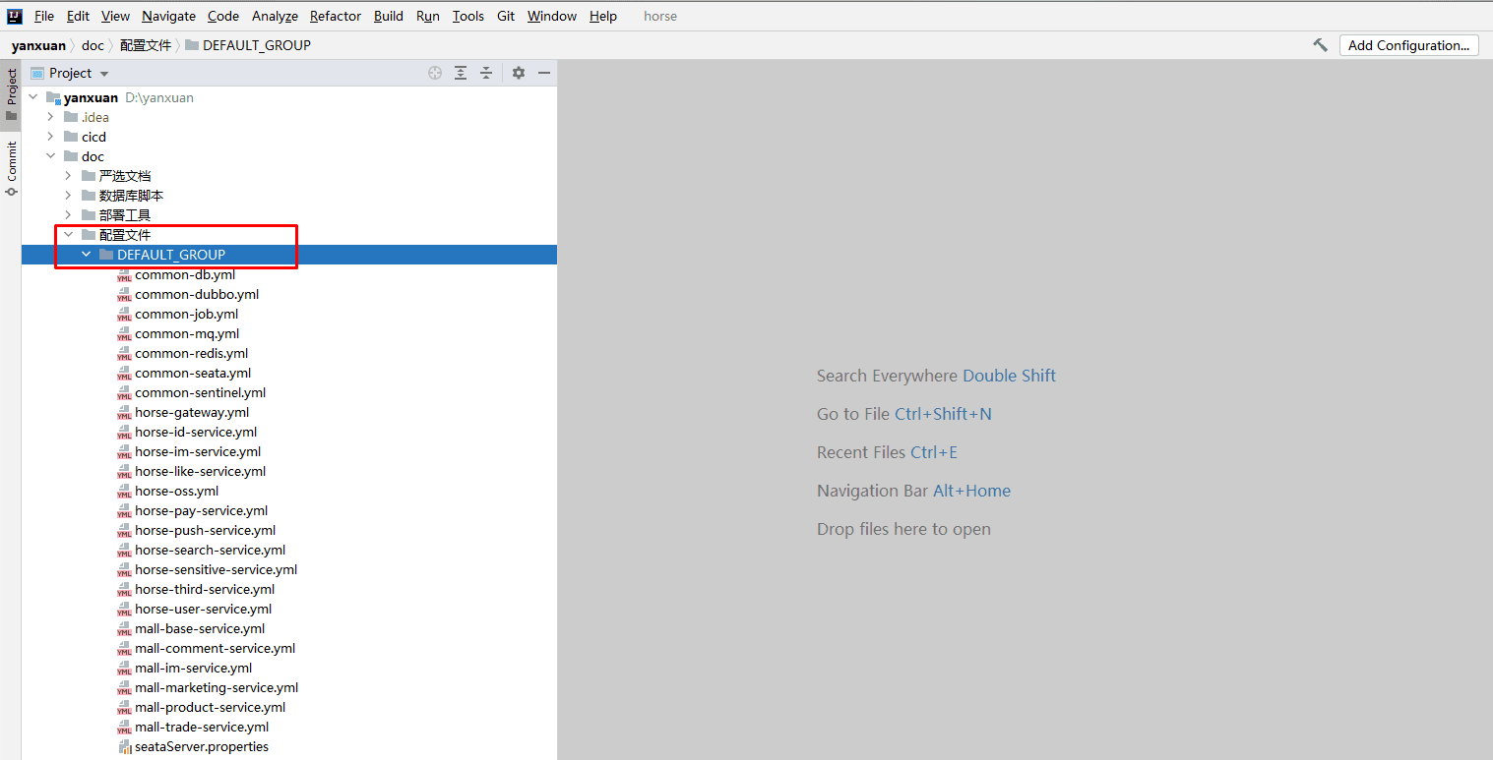Select mall-marketing-service.yml file
1493x760 pixels.
[x=217, y=688]
